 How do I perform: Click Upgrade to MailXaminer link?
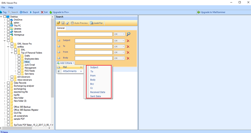click(211, 12)
